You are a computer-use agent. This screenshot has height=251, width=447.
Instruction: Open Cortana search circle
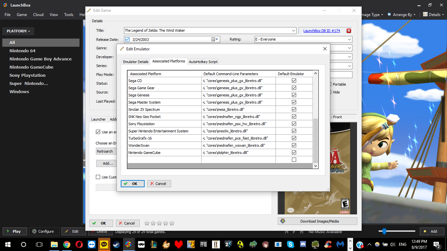[24, 244]
